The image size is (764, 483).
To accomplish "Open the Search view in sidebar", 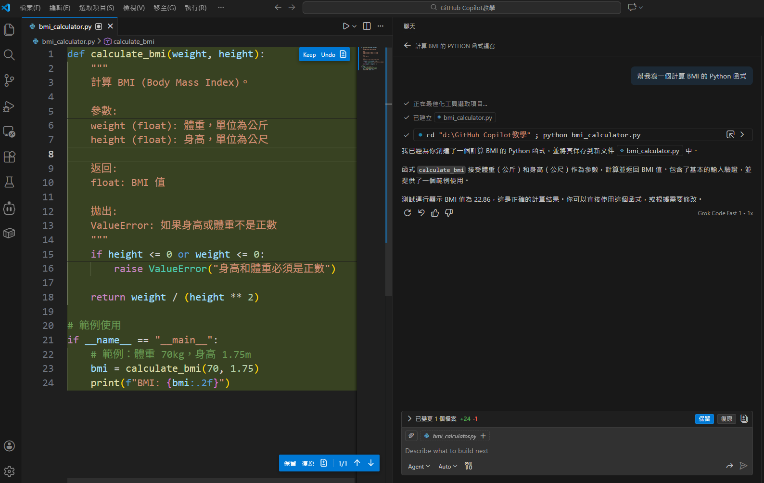I will click(x=9, y=55).
